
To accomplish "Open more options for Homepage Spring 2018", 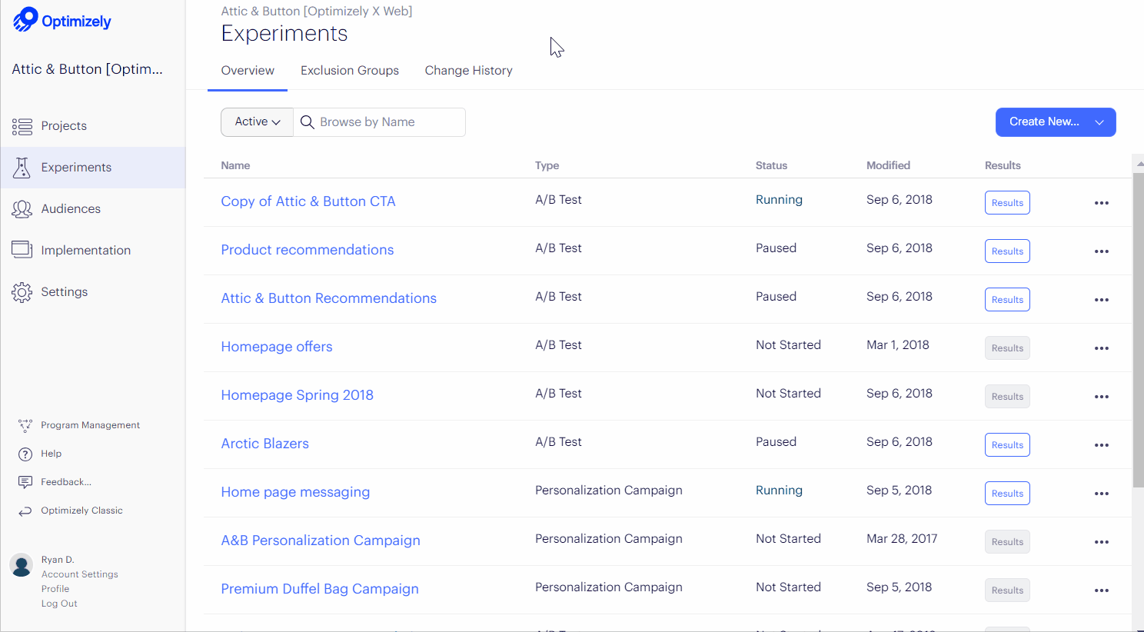I will click(1102, 397).
